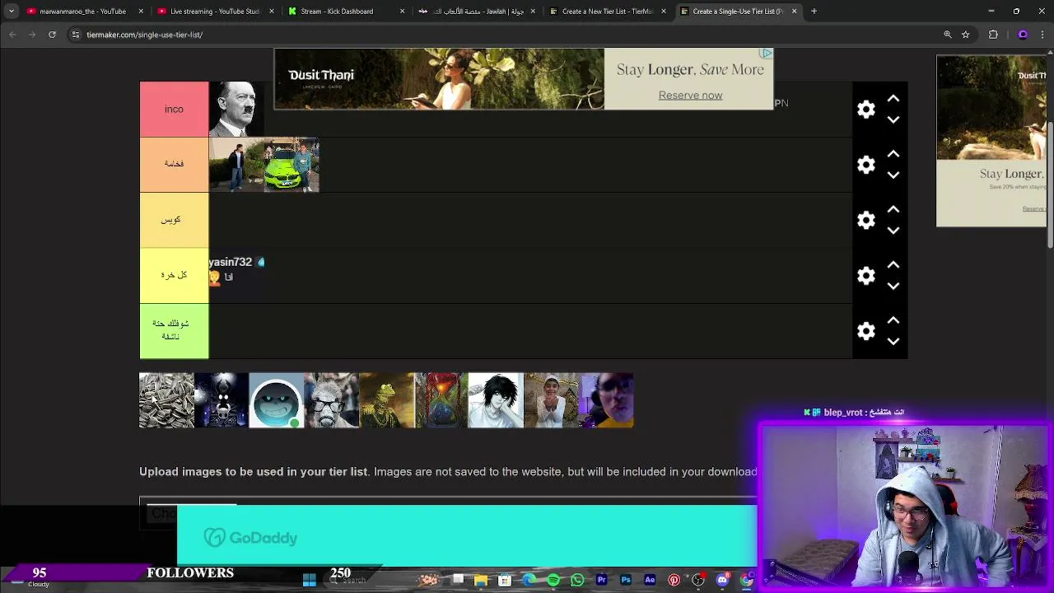Move the 'inco' tier row up
The height and width of the screenshot is (593, 1054).
893,99
